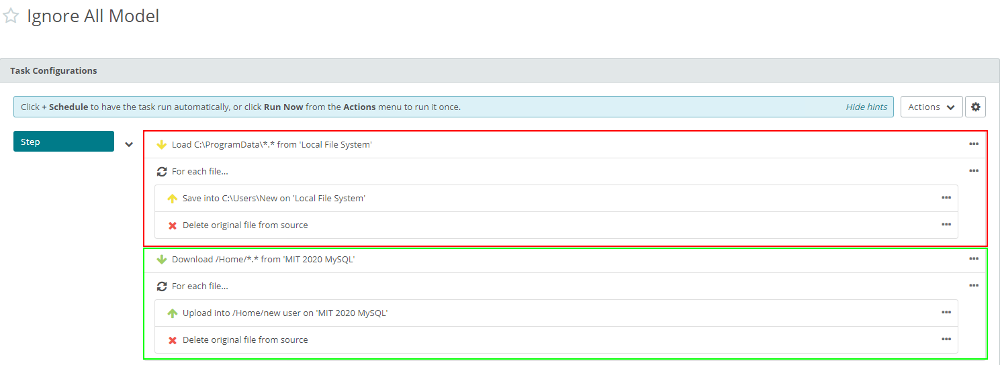Click the Ignore All Model title
This screenshot has width=1000, height=365.
[93, 16]
